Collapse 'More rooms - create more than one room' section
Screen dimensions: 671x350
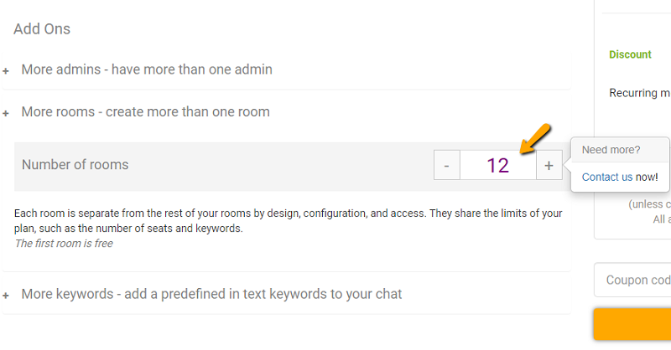pyautogui.click(x=145, y=111)
